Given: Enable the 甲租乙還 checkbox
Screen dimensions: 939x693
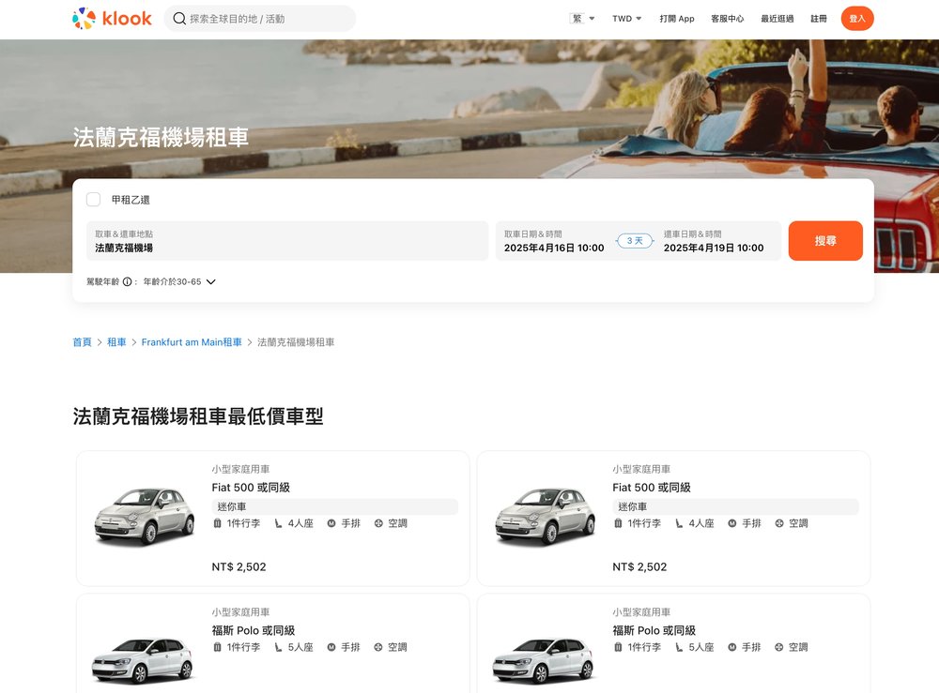Looking at the screenshot, I should (93, 199).
